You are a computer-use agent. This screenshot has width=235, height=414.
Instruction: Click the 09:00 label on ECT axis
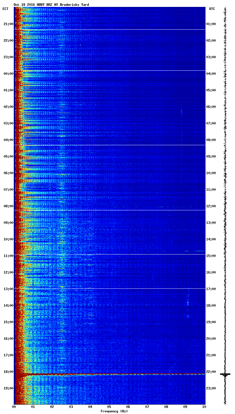[x=8, y=223]
